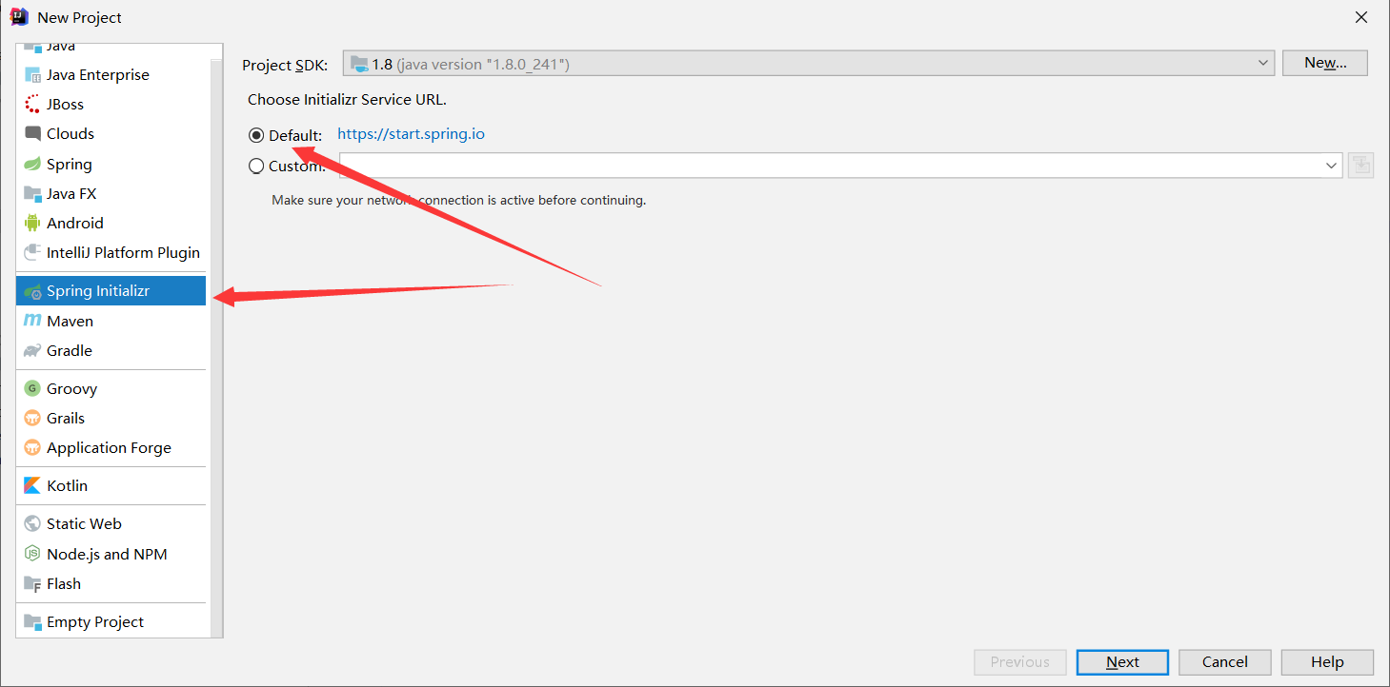Click the IntelliJ Platform Plugin icon
1390x687 pixels.
pyautogui.click(x=32, y=252)
